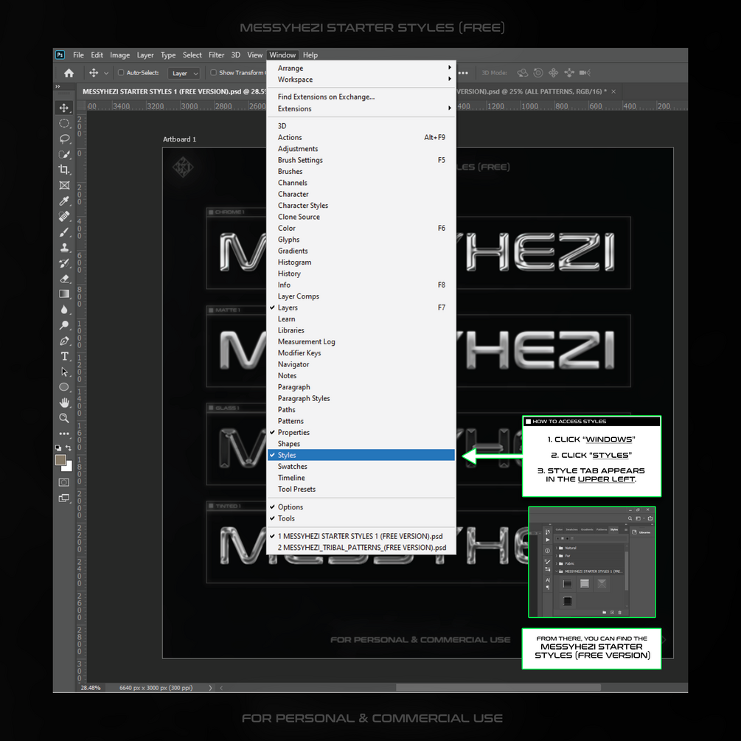Select the Crop tool

coord(64,170)
